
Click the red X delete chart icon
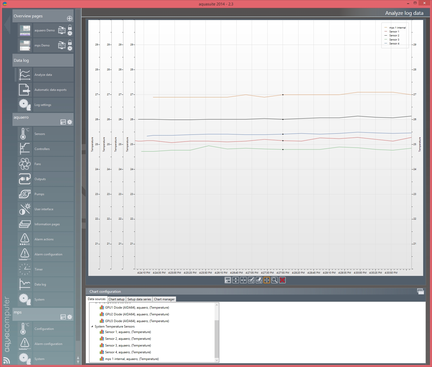282,280
